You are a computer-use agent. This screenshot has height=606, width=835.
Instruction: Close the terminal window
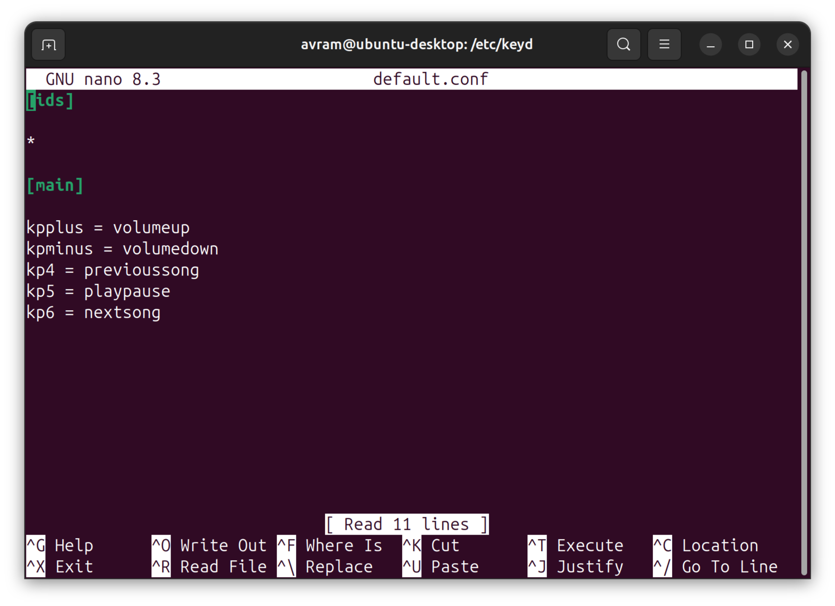[x=787, y=45]
